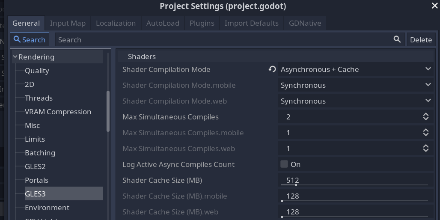Click into the Search text field
Screen dimensions: 440x220
coord(224,39)
